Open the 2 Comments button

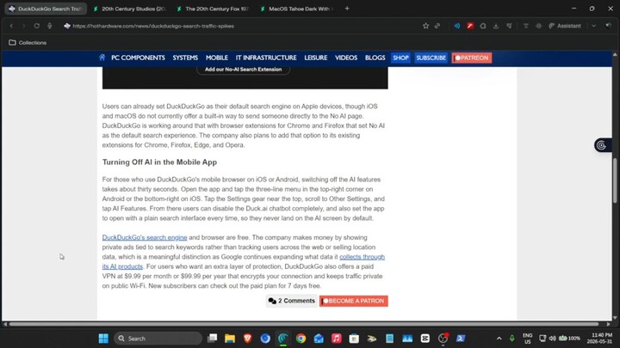pos(291,301)
